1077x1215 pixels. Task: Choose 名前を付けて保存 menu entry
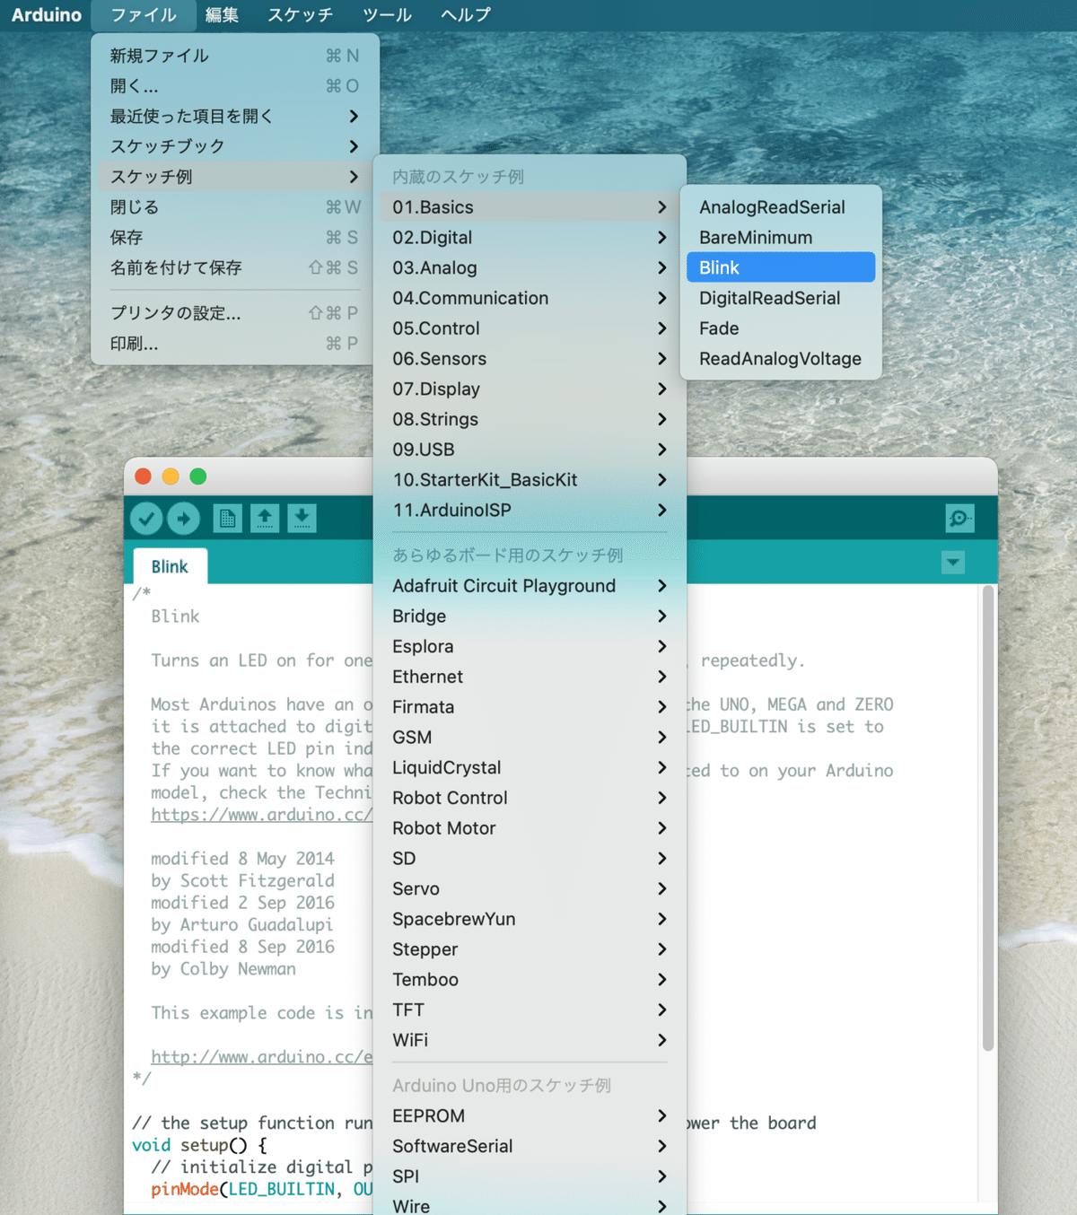(x=235, y=267)
